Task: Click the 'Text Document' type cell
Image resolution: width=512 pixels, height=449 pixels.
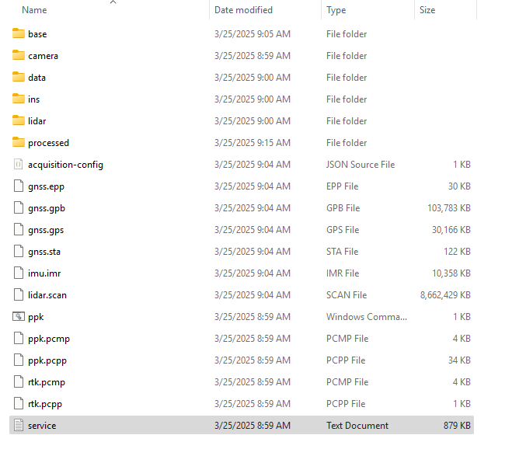Action: (x=357, y=426)
